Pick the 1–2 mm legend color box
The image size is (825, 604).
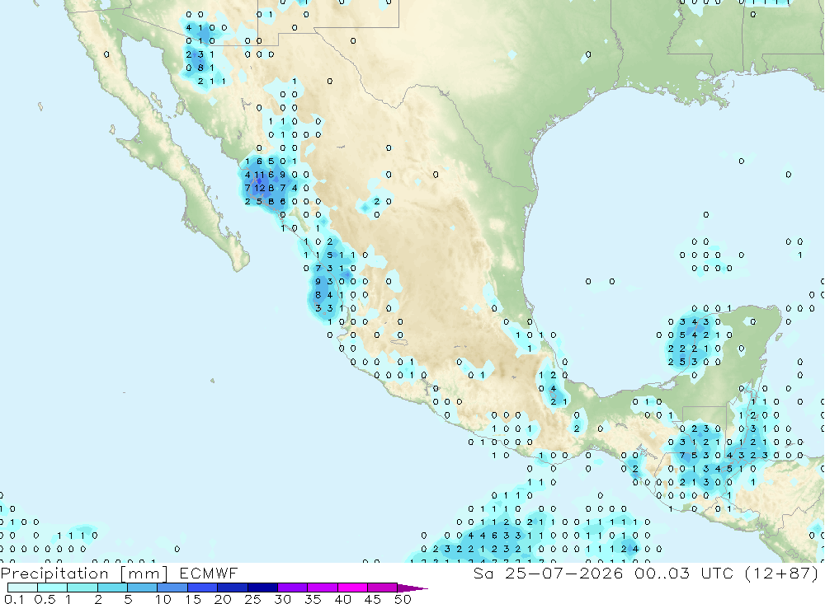click(82, 588)
